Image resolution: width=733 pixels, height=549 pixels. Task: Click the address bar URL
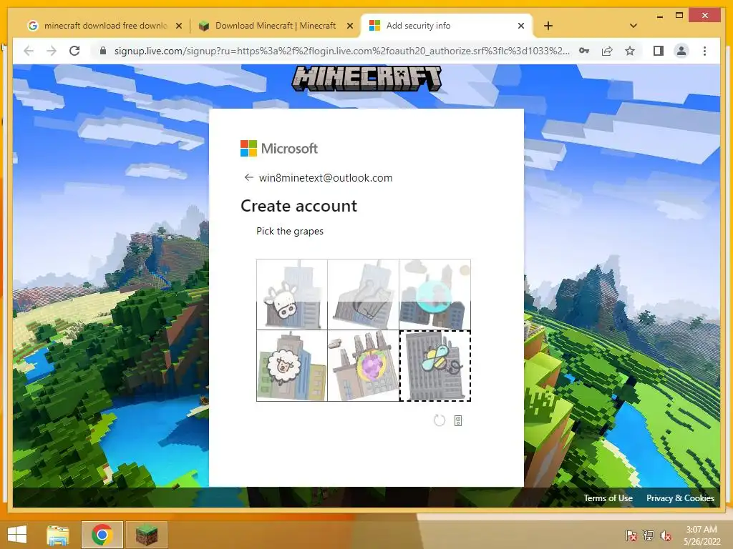click(x=341, y=51)
